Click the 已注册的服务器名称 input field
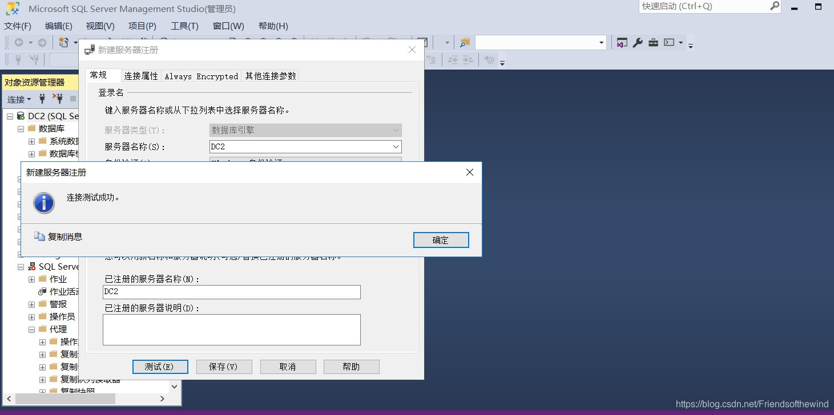The image size is (834, 415). coord(232,292)
